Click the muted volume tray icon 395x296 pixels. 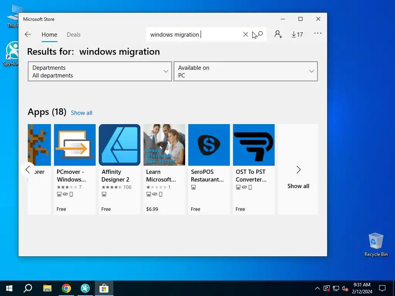345,288
